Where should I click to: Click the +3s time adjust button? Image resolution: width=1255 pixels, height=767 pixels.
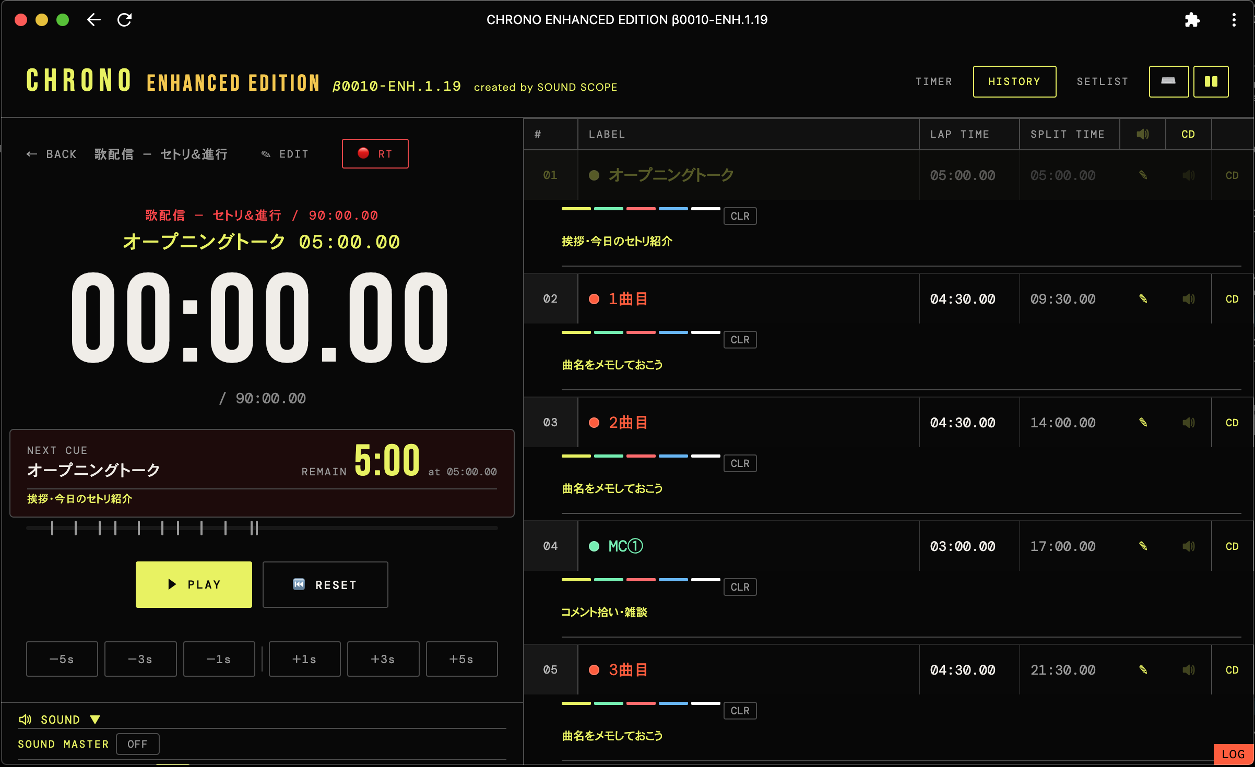(383, 659)
